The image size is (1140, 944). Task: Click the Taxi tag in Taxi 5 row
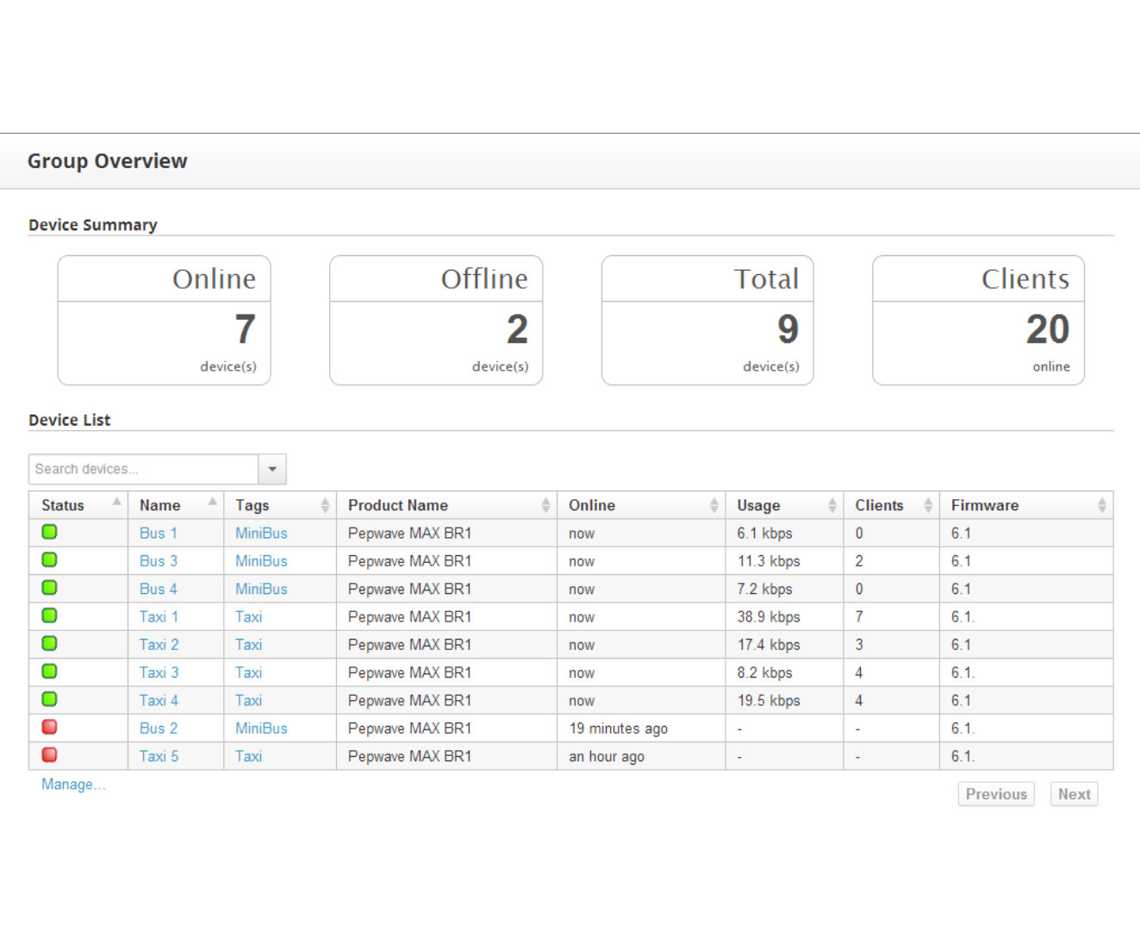(x=248, y=756)
